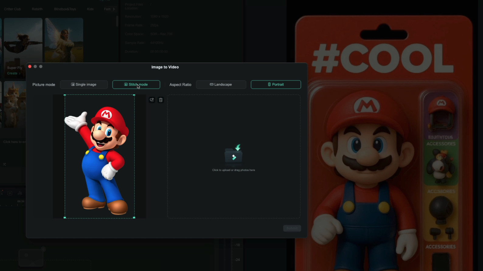
Task: Select Single image picture mode
Action: coord(84,85)
